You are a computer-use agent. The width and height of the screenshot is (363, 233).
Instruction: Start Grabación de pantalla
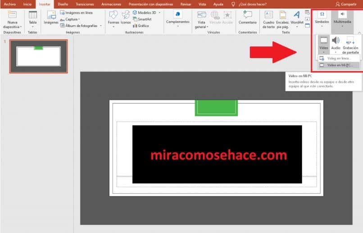(350, 45)
